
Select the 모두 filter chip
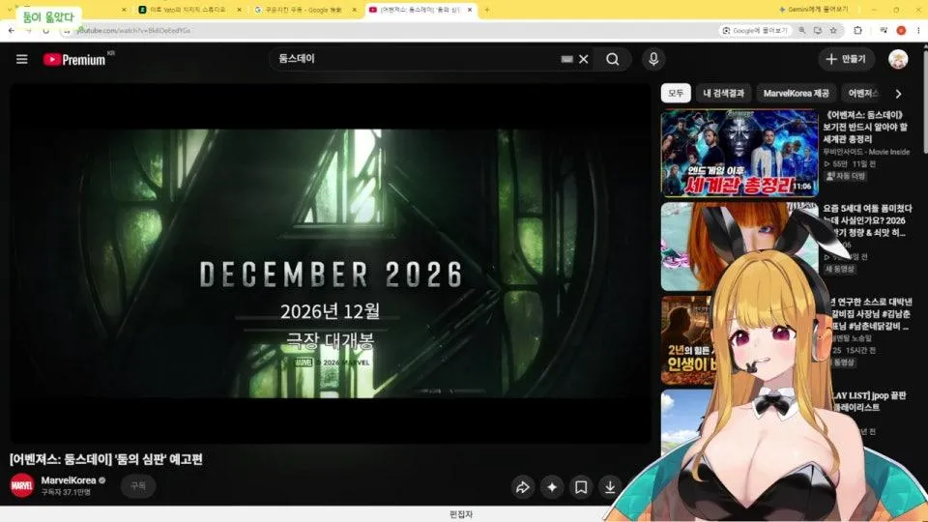click(x=676, y=93)
